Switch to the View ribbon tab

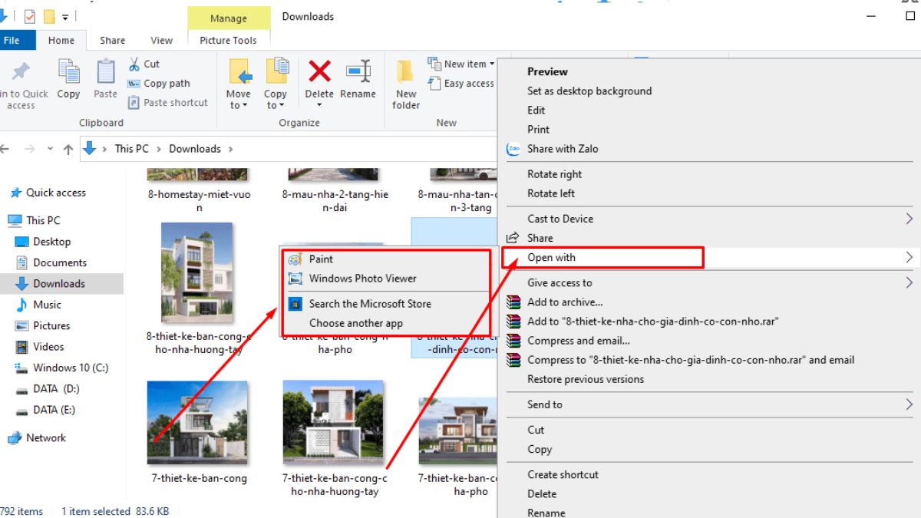coord(161,41)
